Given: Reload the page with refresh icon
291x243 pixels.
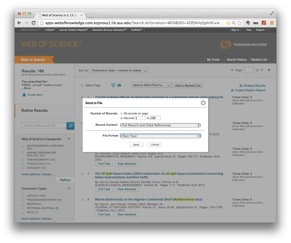Looking at the screenshot, I should pyautogui.click(x=34, y=23).
